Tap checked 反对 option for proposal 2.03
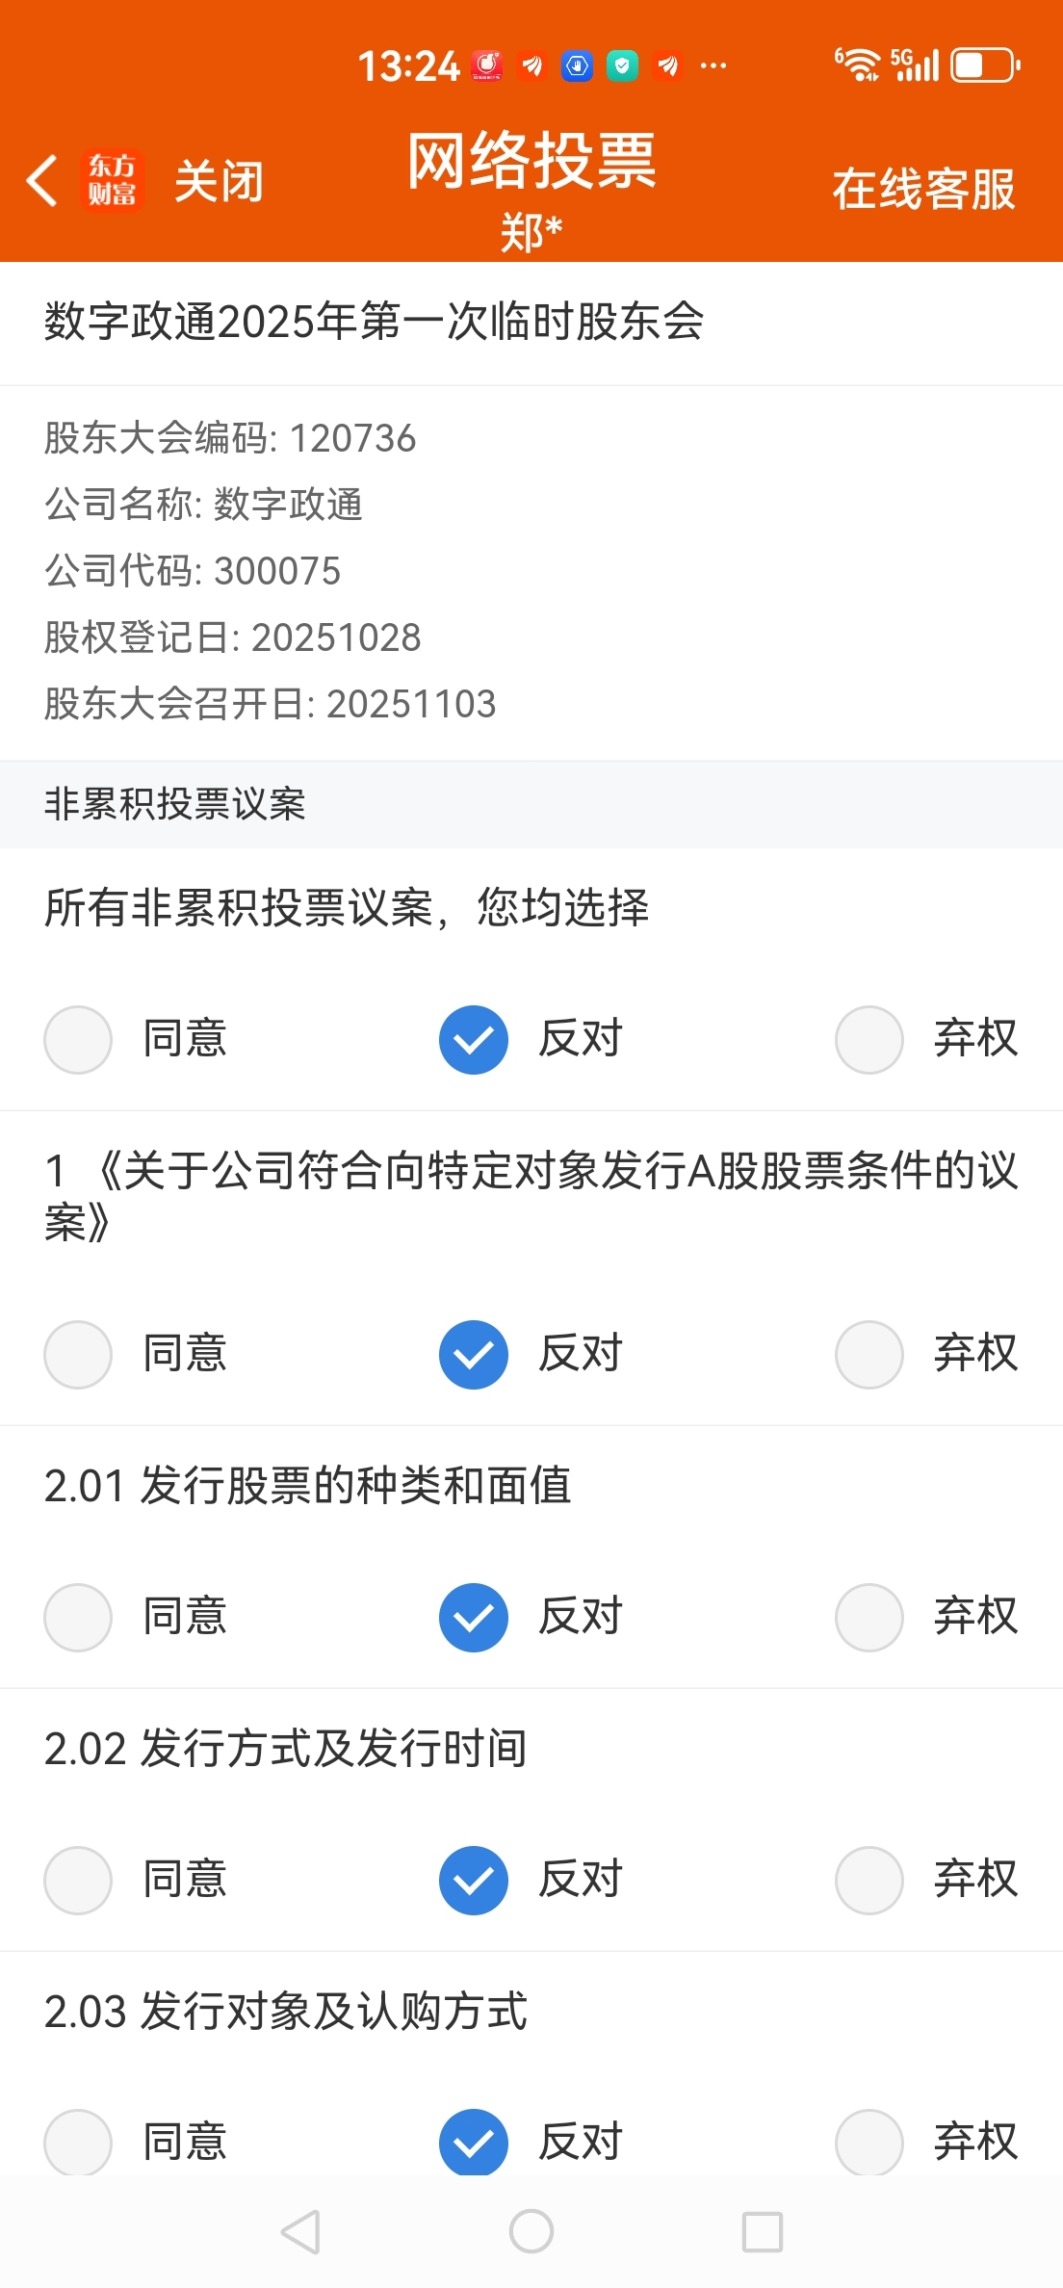The height and width of the screenshot is (2288, 1063). tap(474, 2142)
